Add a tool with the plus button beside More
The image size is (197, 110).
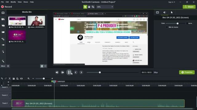pos(8,66)
